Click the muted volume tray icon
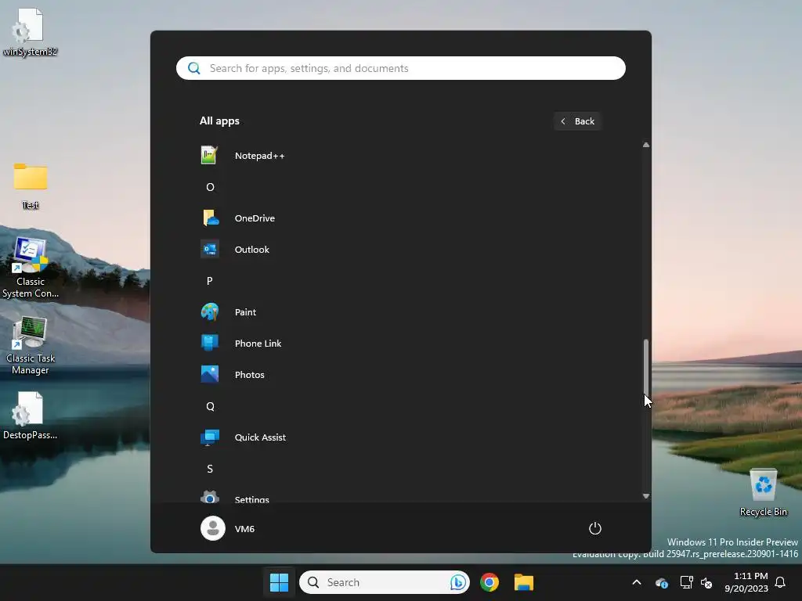This screenshot has width=802, height=601. pyautogui.click(x=706, y=582)
